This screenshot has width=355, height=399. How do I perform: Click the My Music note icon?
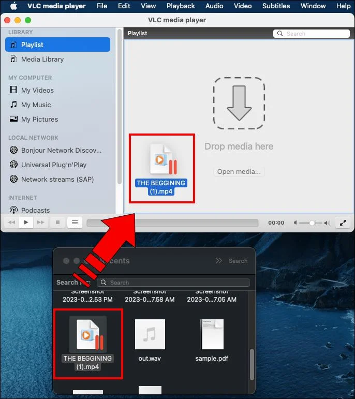13,105
